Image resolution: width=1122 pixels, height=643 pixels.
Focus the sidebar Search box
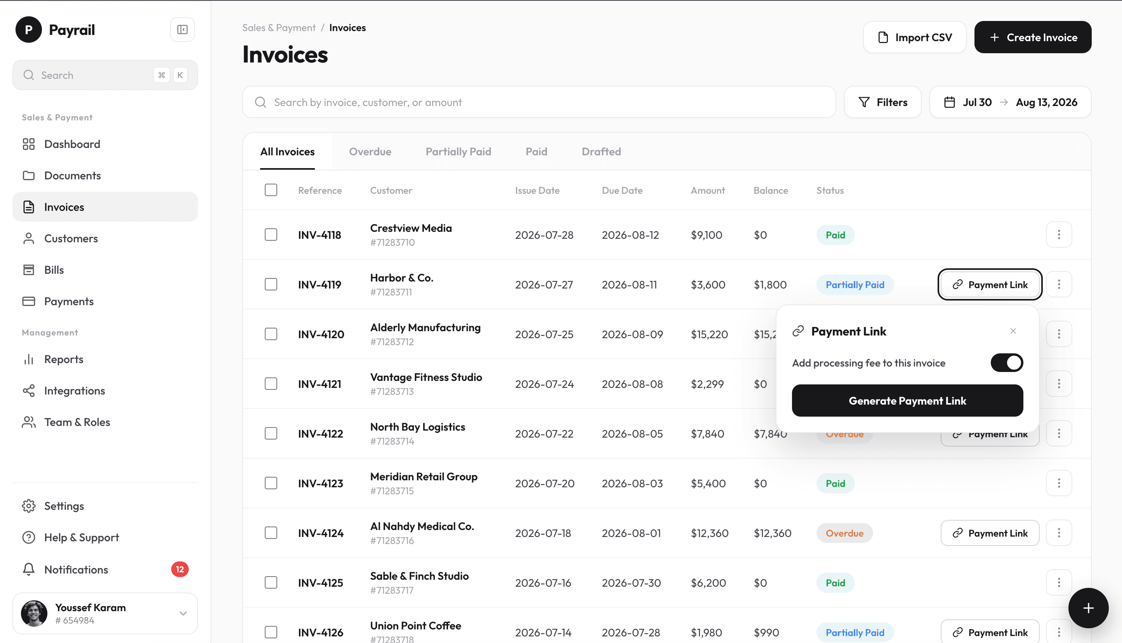(x=105, y=75)
